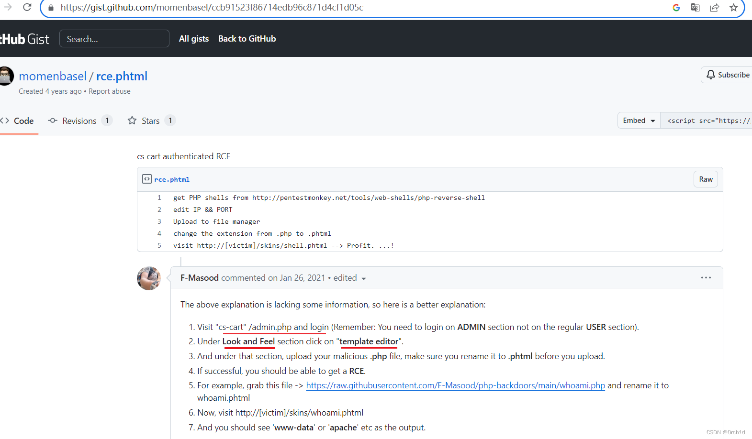Go Back to GitHub via header link
752x439 pixels.
point(247,39)
